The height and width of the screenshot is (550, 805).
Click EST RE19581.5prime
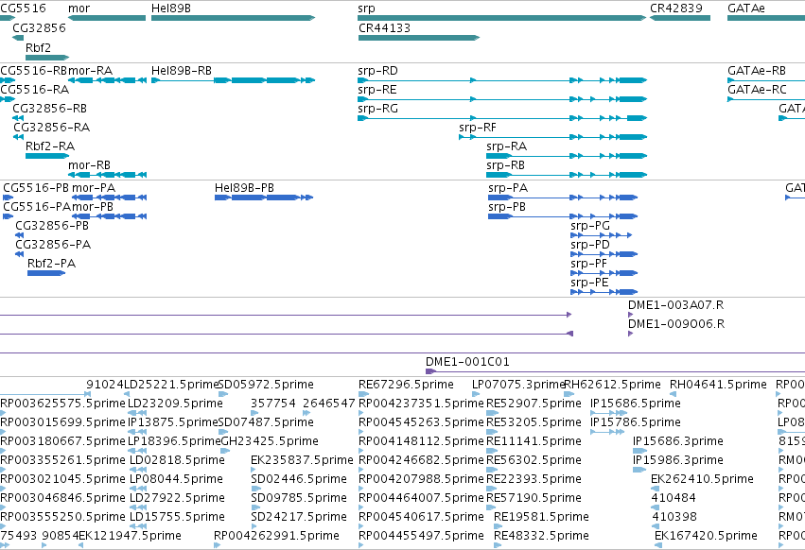pyautogui.click(x=541, y=517)
